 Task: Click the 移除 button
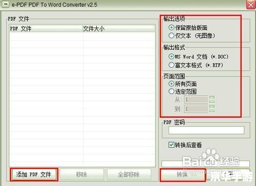tap(81, 174)
